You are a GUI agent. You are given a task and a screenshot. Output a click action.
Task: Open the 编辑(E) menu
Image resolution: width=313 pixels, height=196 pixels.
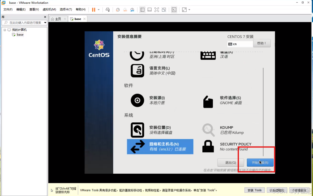[21, 10]
